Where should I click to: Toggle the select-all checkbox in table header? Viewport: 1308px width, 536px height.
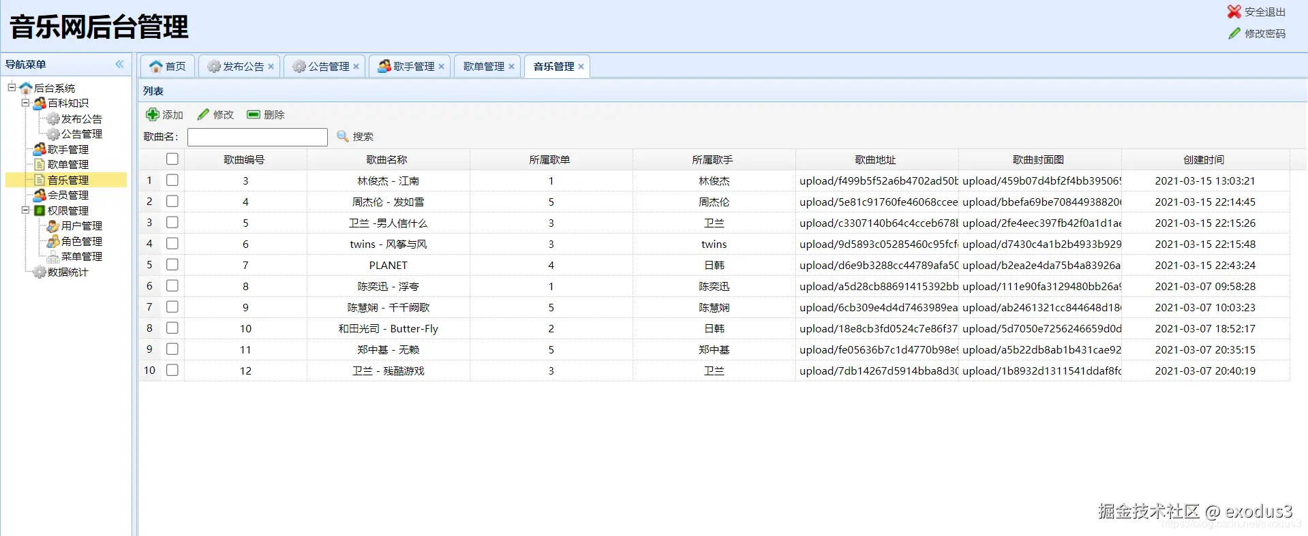pos(172,159)
